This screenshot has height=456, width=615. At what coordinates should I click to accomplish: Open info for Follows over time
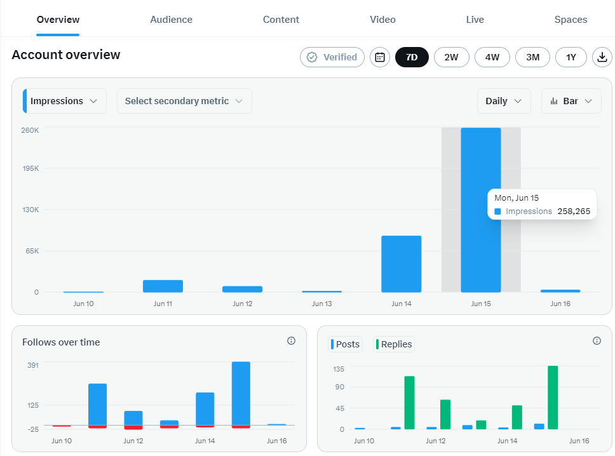291,340
